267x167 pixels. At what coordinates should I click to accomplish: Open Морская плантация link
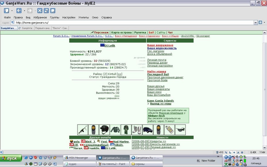tap(171, 113)
